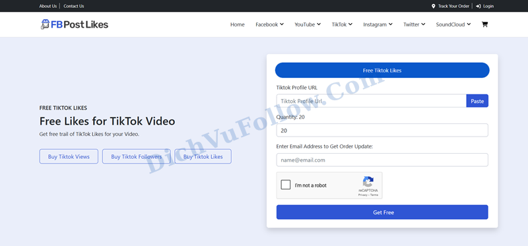The height and width of the screenshot is (246, 528).
Task: Open the reCAPTCHA Privacy link
Action: click(362, 195)
